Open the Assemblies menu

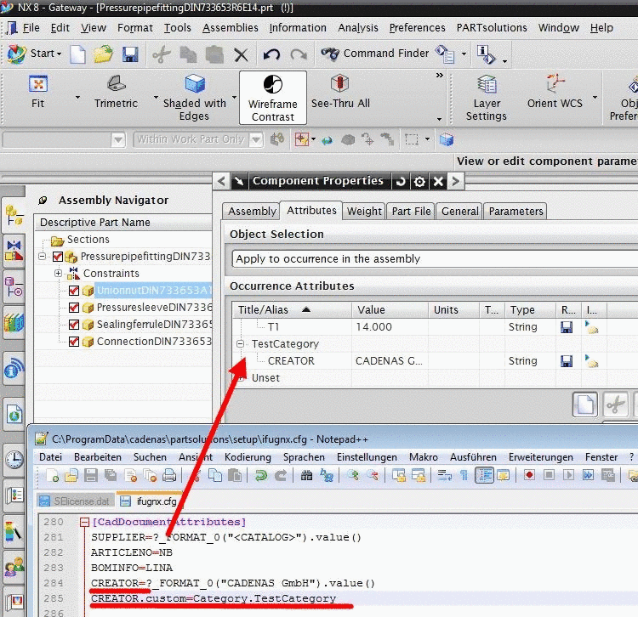pos(231,28)
